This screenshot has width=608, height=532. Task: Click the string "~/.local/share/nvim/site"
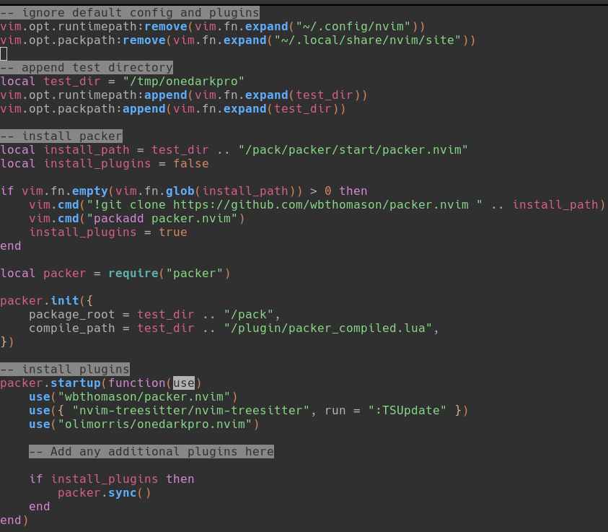click(368, 40)
